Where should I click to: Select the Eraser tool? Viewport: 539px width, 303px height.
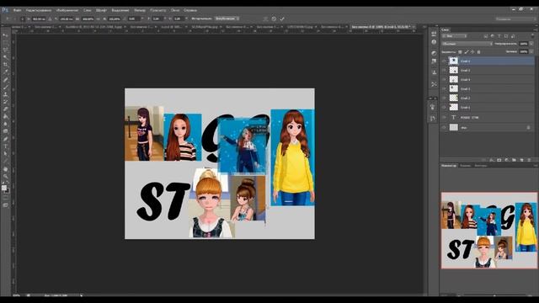[x=5, y=109]
